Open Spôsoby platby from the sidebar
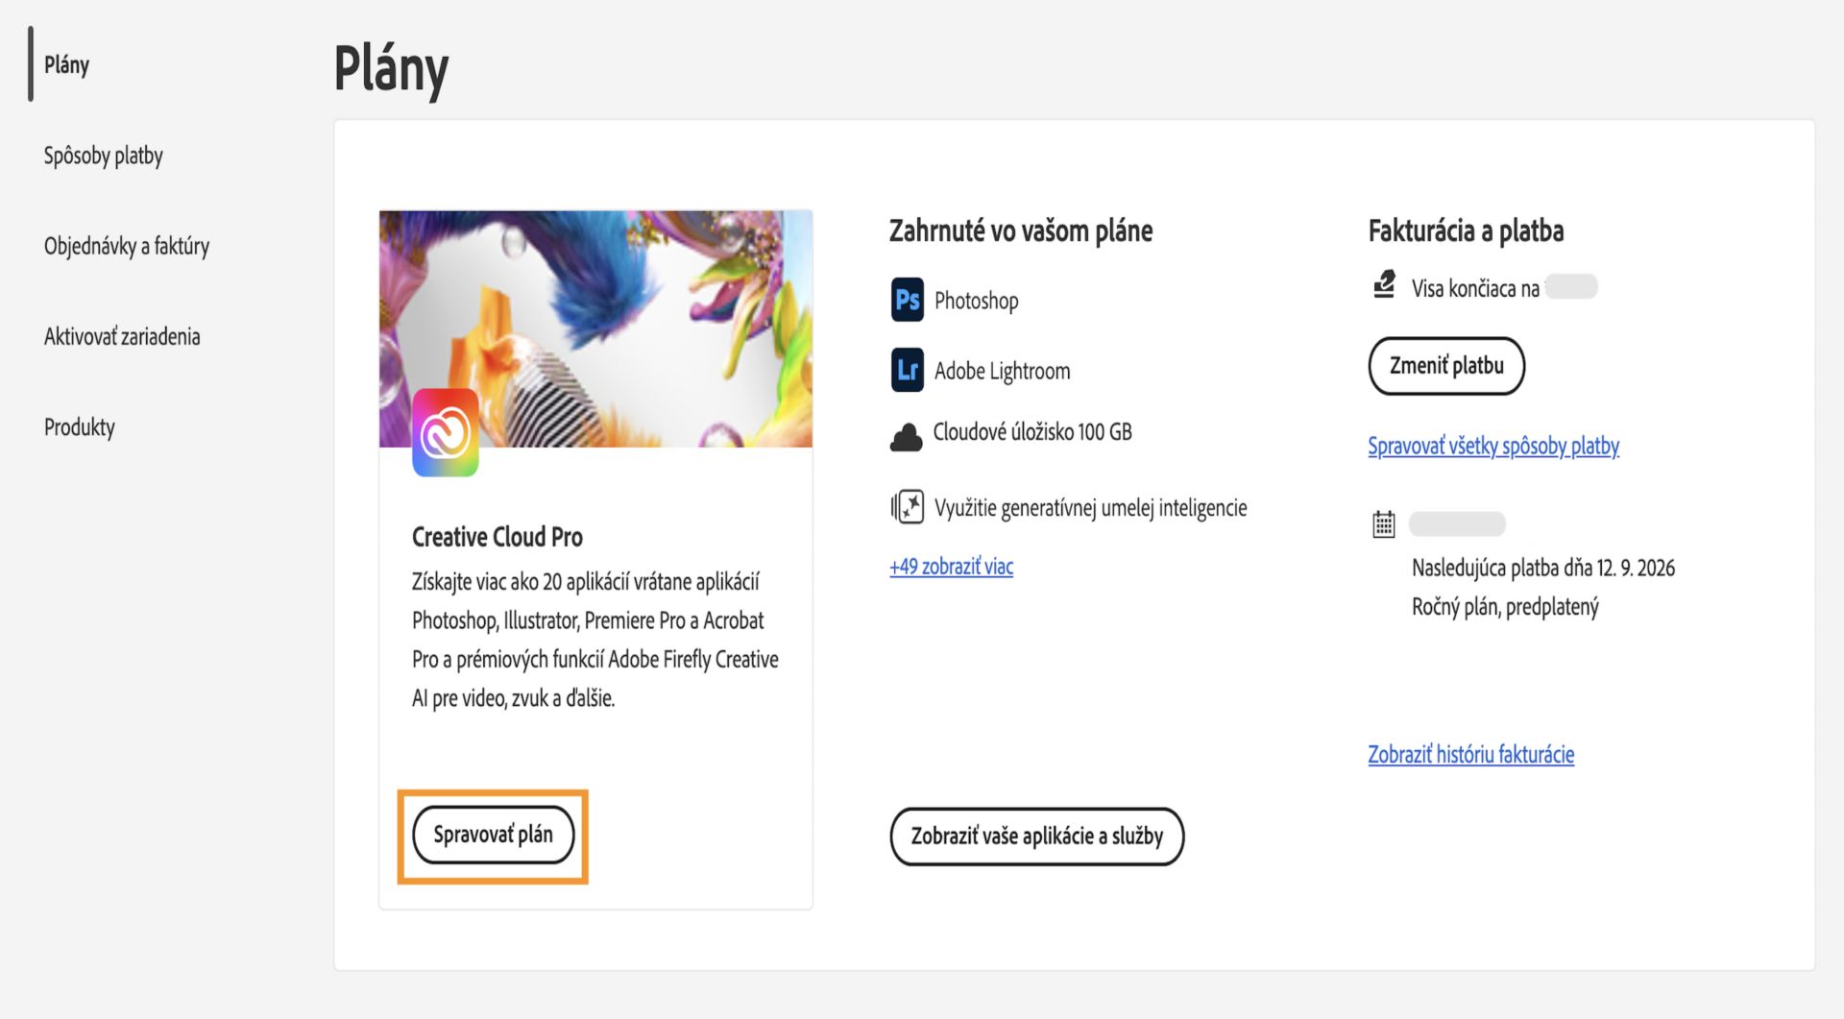Image resolution: width=1844 pixels, height=1019 pixels. pyautogui.click(x=104, y=154)
